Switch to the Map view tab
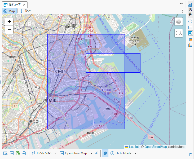This screenshot has height=159, width=194. (x=9, y=11)
